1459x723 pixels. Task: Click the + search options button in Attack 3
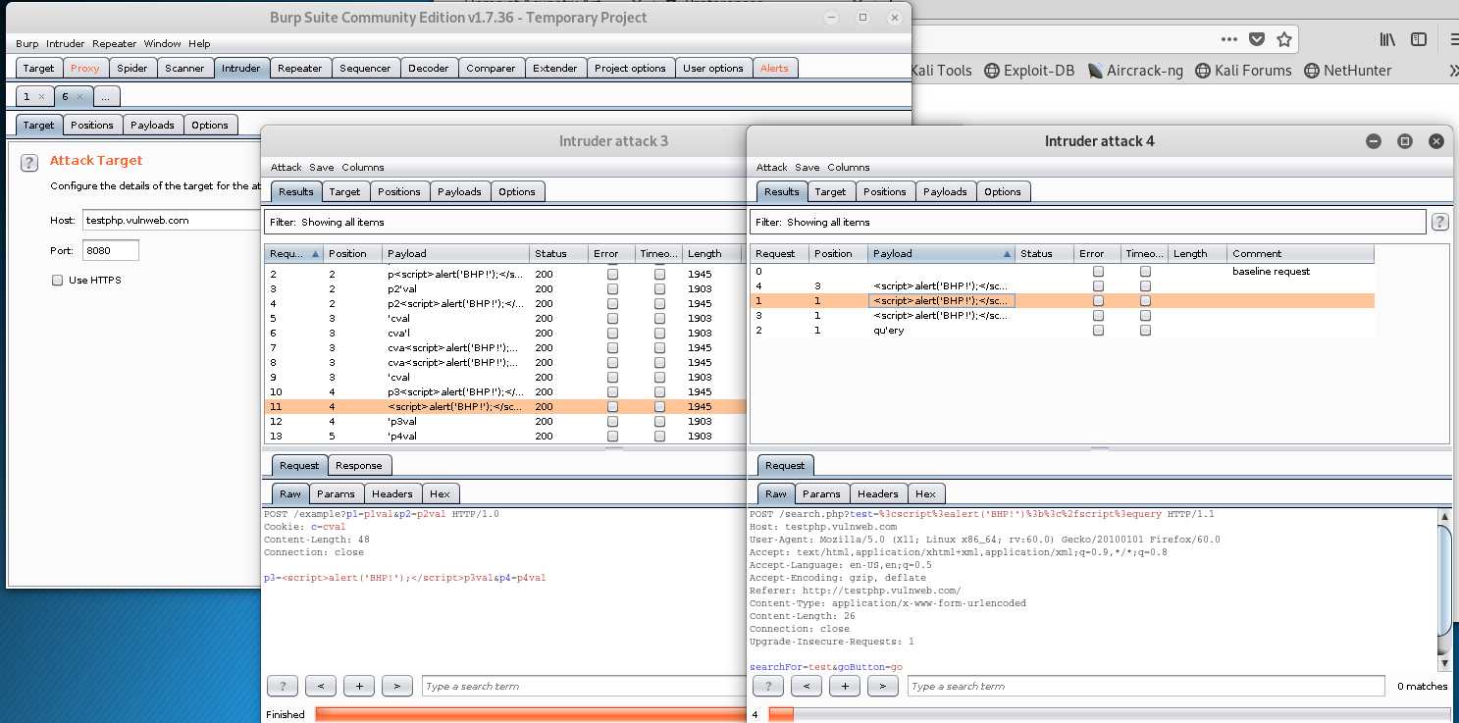point(359,686)
